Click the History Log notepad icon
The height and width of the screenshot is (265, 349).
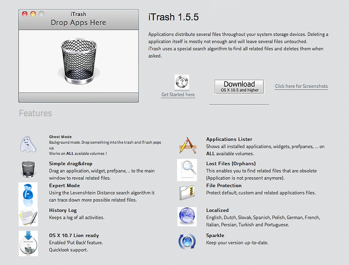tap(28, 216)
